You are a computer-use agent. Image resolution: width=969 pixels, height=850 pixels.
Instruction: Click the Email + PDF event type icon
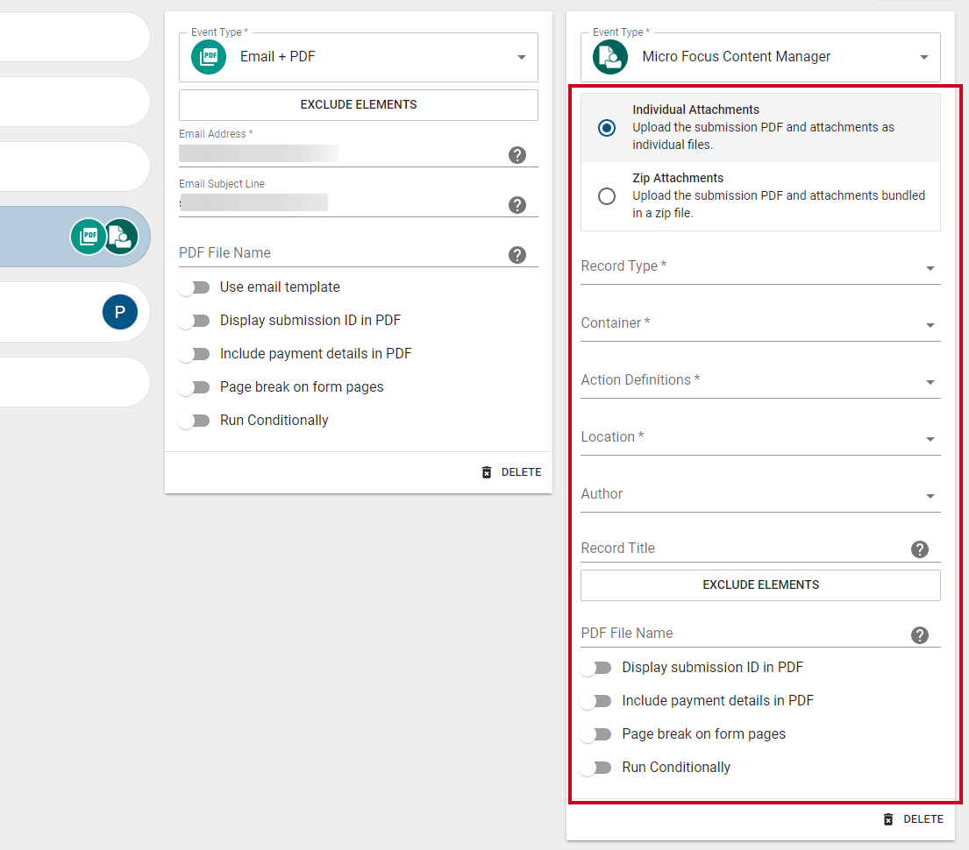coord(209,57)
